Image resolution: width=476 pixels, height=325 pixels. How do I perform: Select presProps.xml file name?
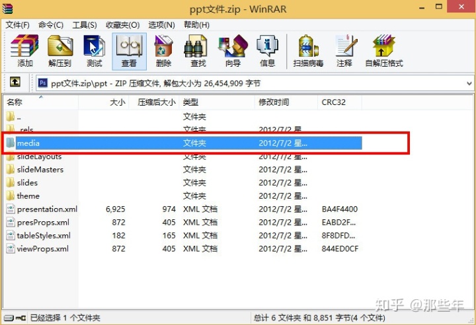pos(43,223)
